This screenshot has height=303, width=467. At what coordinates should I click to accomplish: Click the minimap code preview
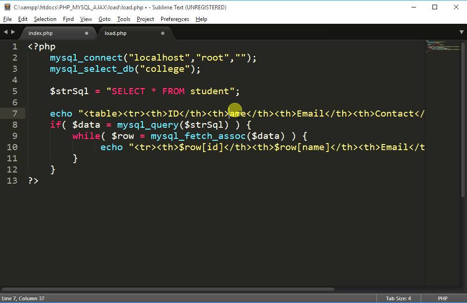pos(442,48)
